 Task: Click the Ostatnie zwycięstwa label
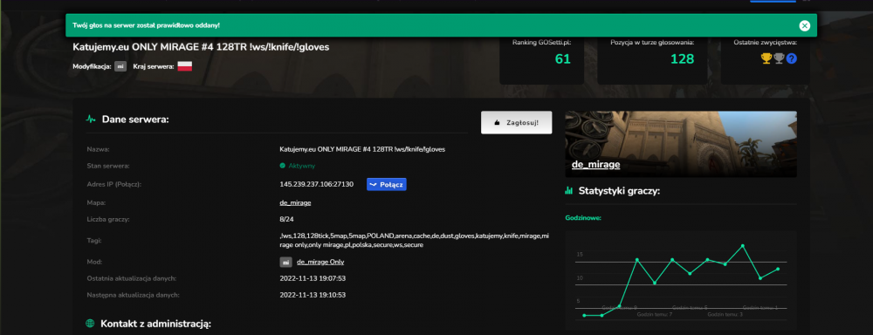(x=765, y=42)
